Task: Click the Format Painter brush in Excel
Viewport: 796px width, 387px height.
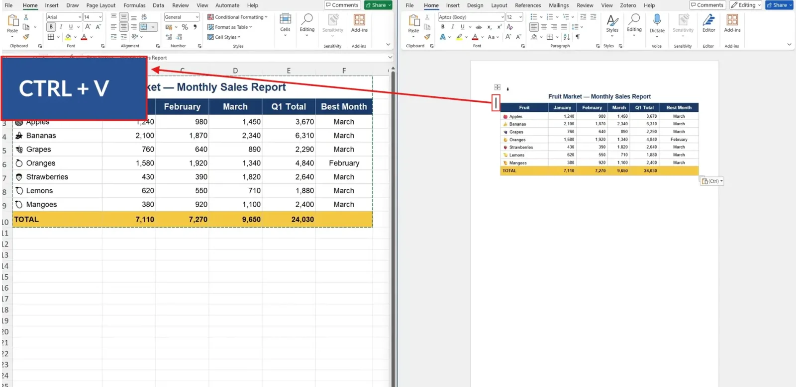Action: tap(26, 36)
